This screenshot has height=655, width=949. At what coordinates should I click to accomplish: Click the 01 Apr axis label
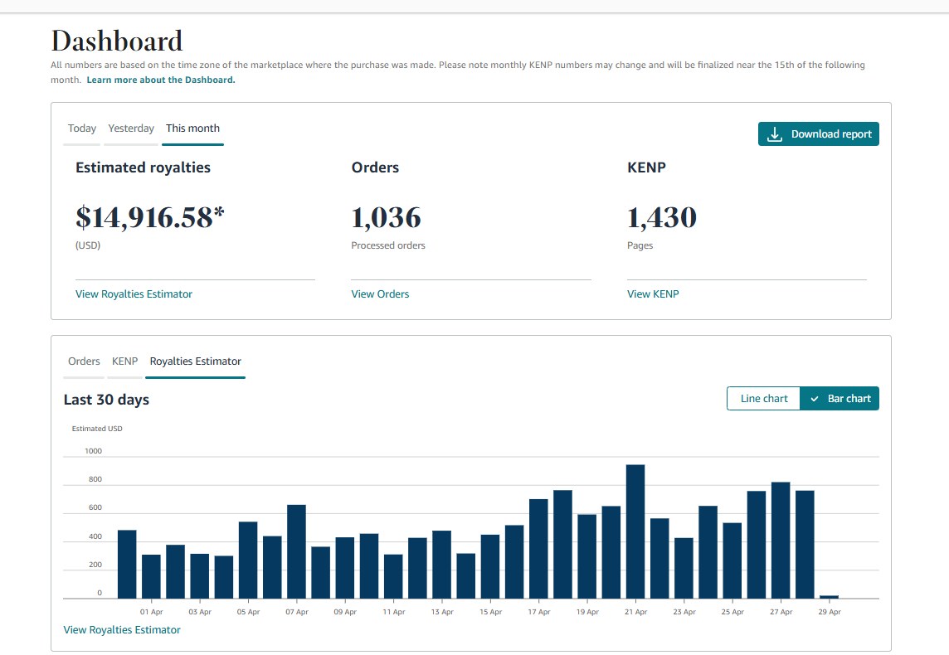tap(151, 612)
